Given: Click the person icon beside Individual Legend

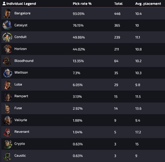Looking at the screenshot, I should pyautogui.click(x=4, y=4).
